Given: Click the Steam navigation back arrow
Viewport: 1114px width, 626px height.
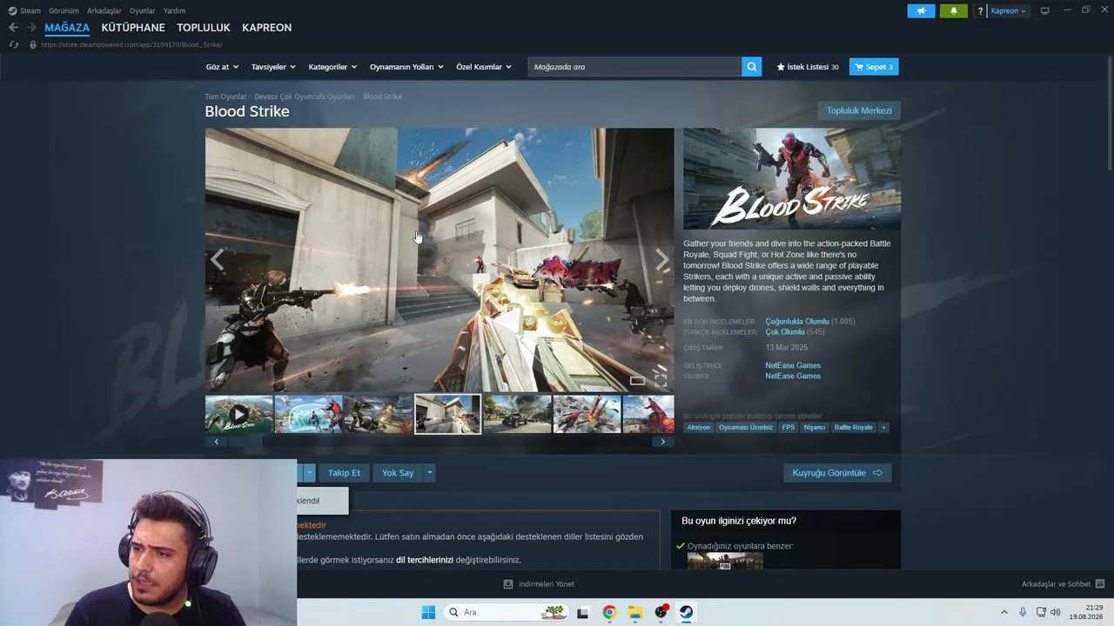Looking at the screenshot, I should pos(13,28).
